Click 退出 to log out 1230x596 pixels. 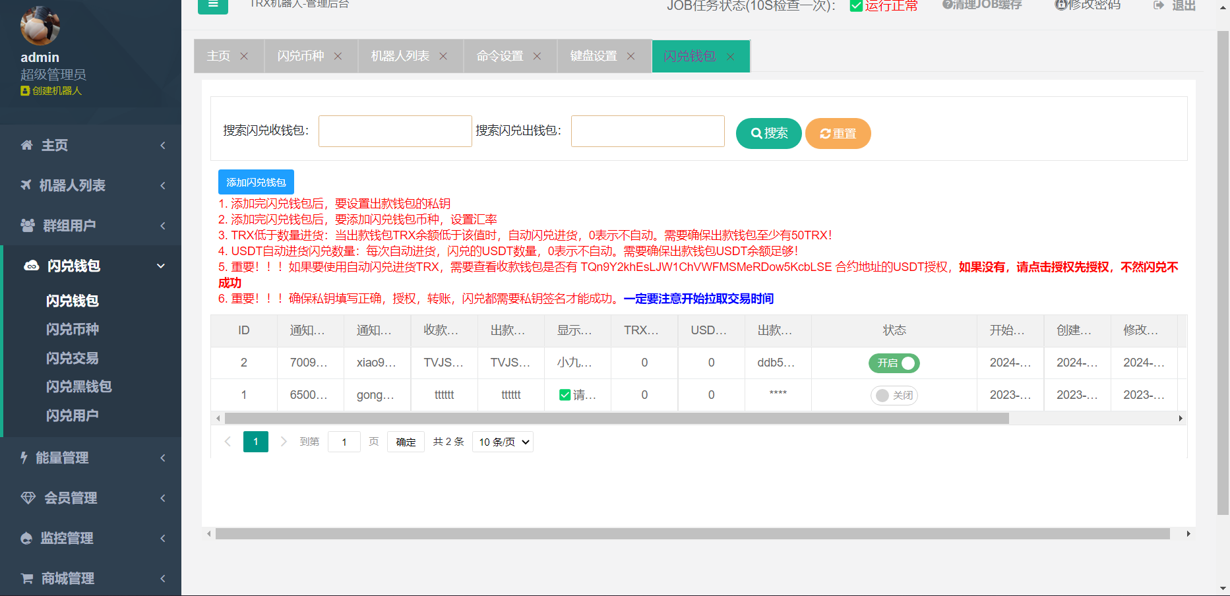click(x=1184, y=5)
